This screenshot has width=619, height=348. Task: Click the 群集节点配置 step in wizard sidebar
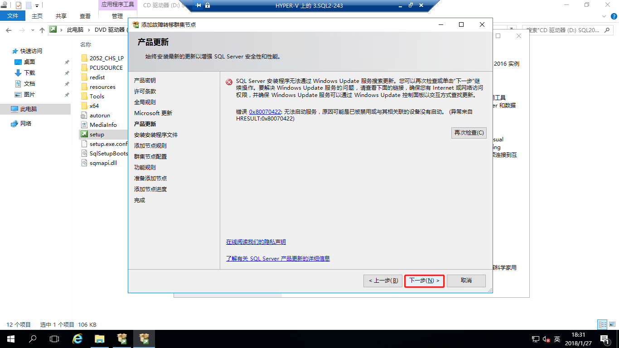coord(150,157)
